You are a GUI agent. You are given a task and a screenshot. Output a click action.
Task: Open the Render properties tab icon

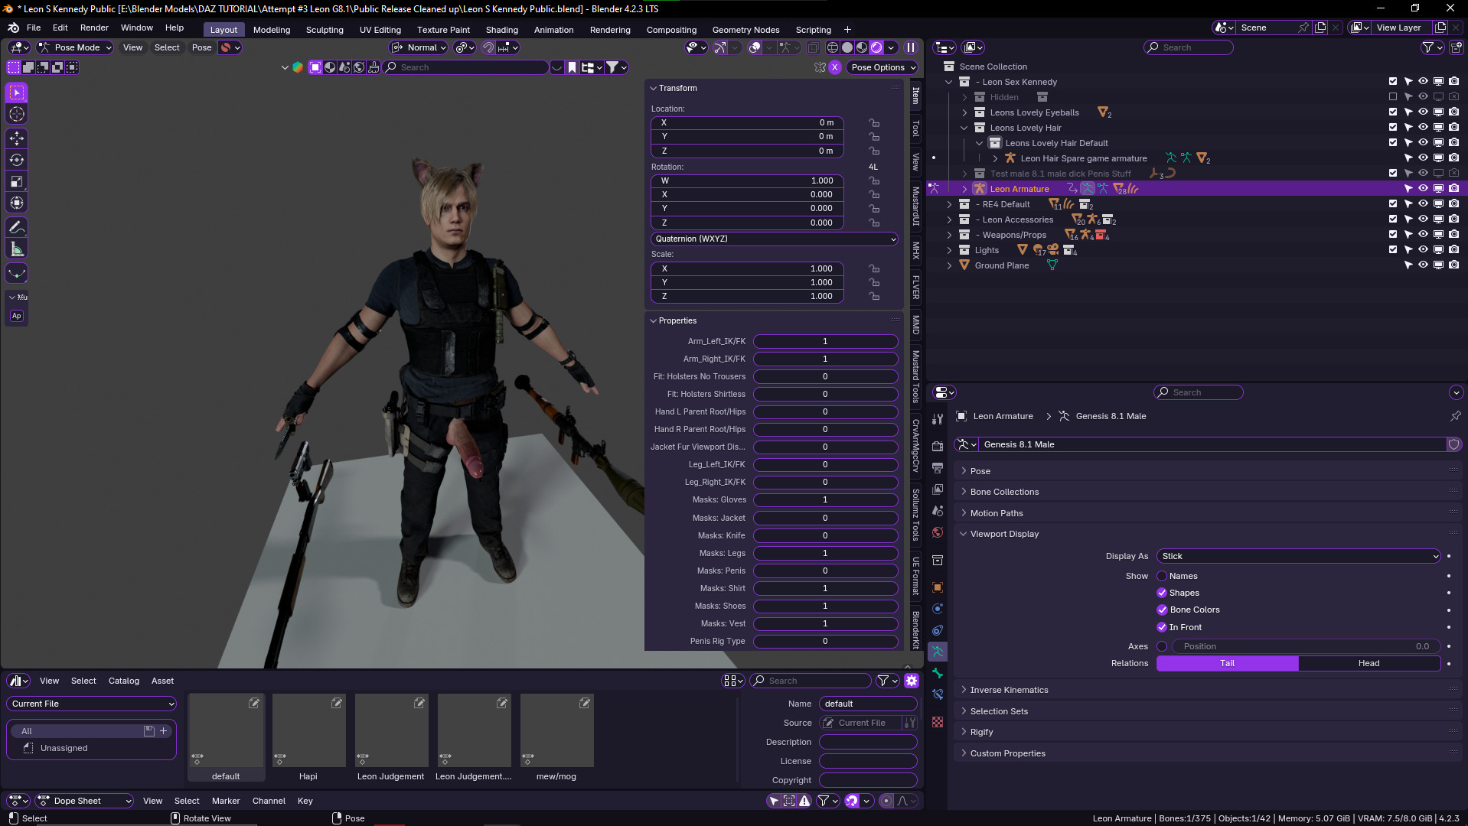[x=938, y=446]
